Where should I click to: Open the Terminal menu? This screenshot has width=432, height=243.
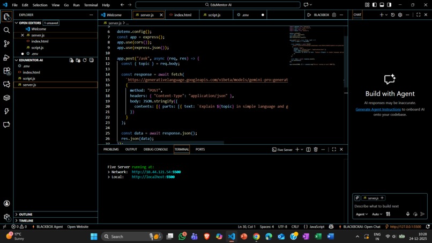(91, 5)
